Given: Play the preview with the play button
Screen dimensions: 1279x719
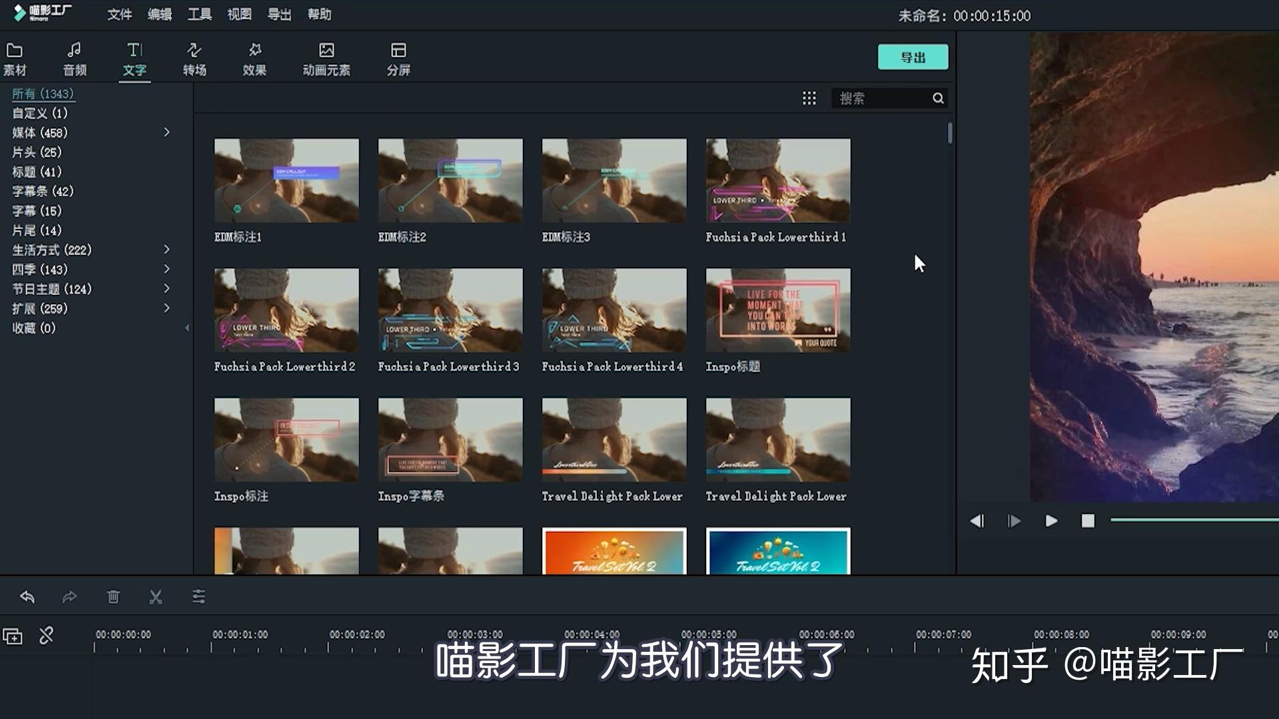Looking at the screenshot, I should point(1051,521).
